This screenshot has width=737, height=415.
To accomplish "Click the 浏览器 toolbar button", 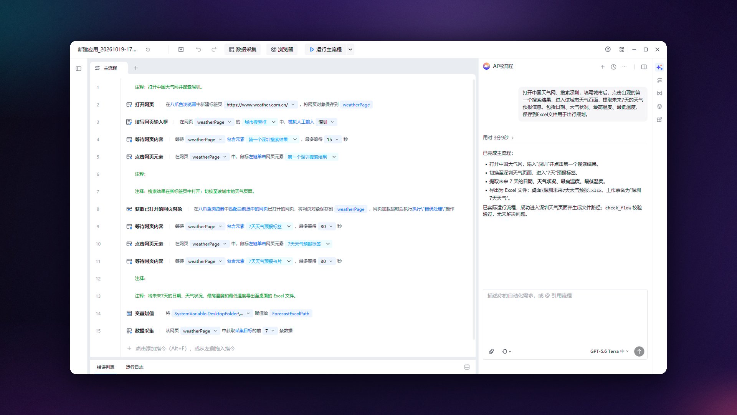I will [x=282, y=49].
